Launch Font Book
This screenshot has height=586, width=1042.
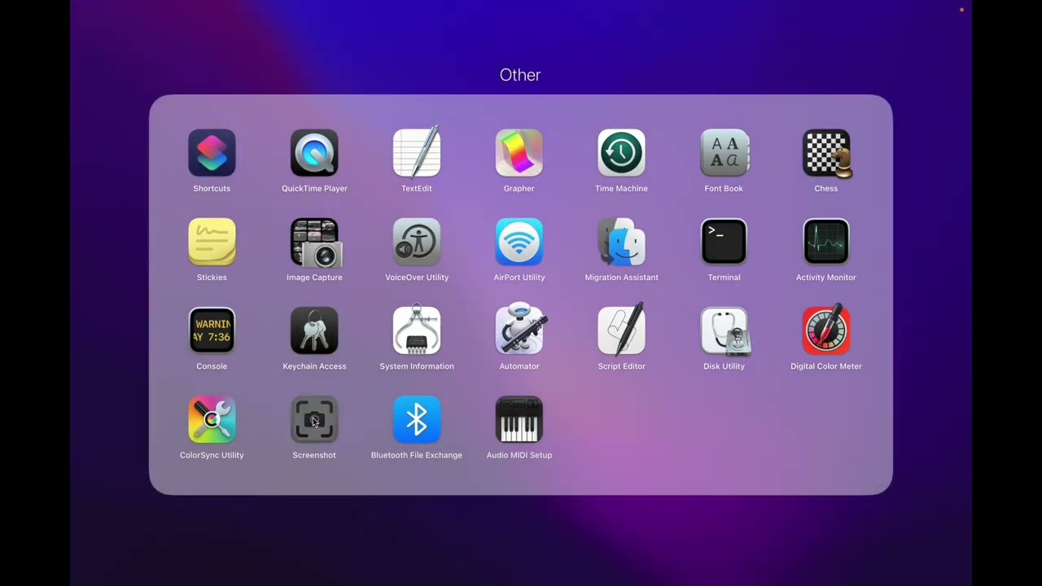click(724, 153)
